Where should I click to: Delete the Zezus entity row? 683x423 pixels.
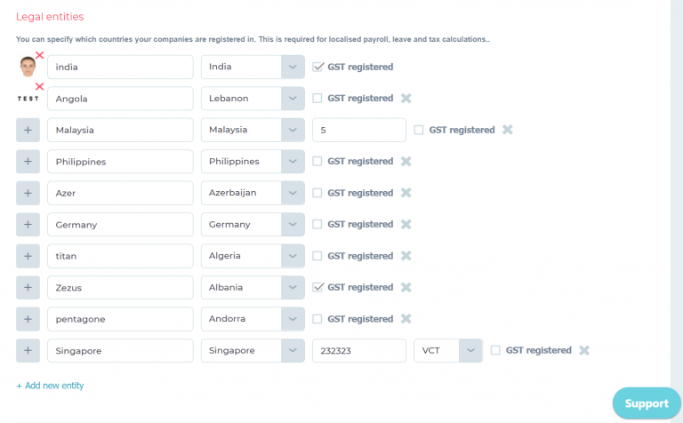pyautogui.click(x=406, y=287)
